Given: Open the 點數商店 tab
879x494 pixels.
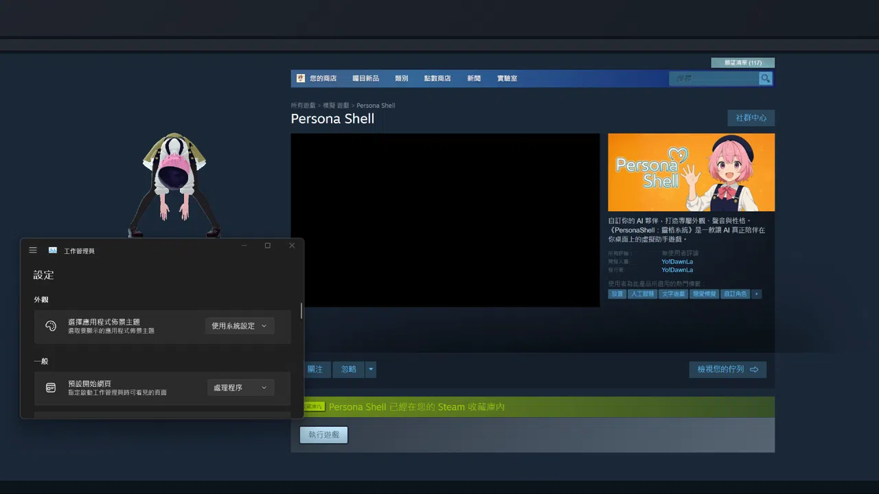Looking at the screenshot, I should (x=437, y=78).
